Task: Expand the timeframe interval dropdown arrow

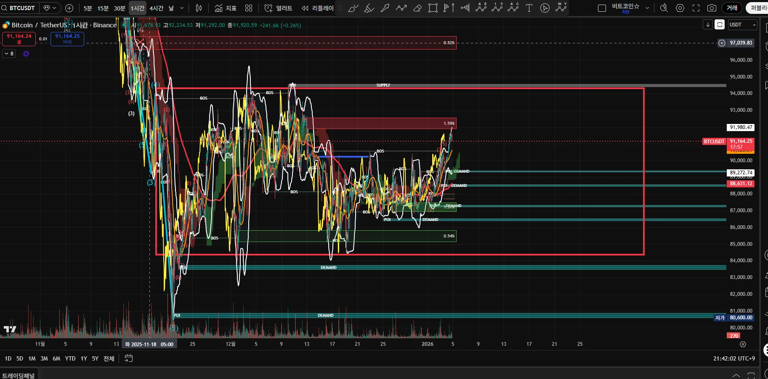Action: (182, 8)
